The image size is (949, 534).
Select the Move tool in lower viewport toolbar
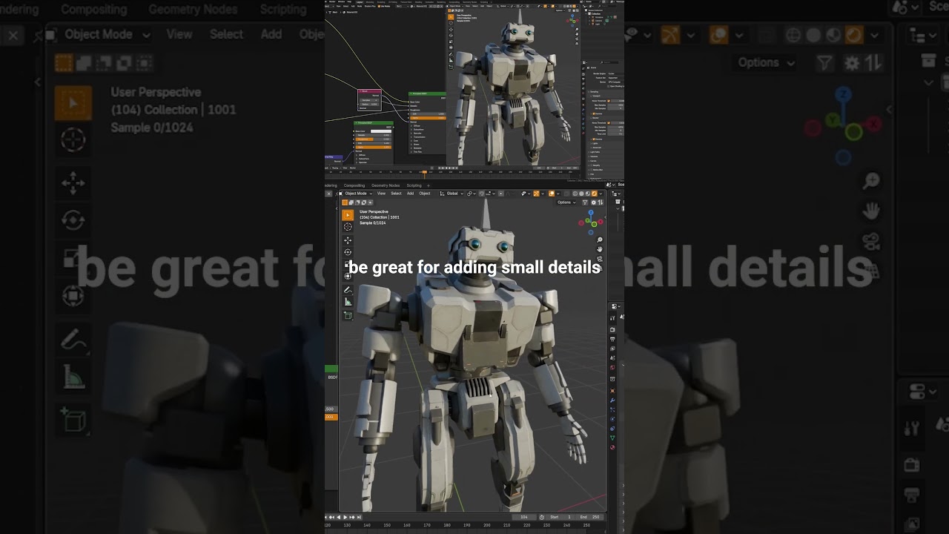[348, 240]
